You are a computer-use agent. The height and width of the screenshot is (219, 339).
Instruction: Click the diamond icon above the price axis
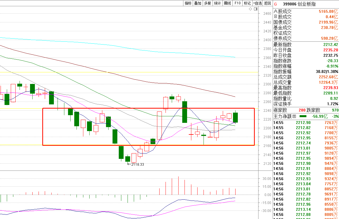[x=250, y=9]
